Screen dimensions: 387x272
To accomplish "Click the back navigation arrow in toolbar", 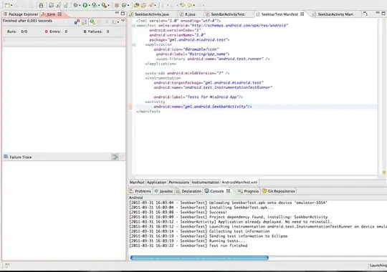I will pyautogui.click(x=183, y=5).
